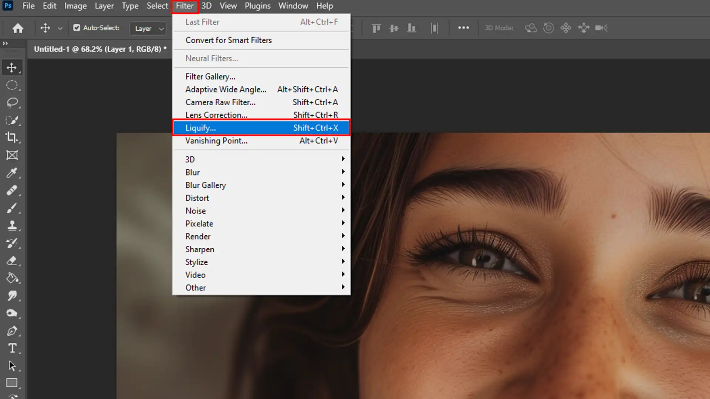Screen dimensions: 710x399
Task: Toggle Auto-Select checkbox in options bar
Action: [x=77, y=28]
